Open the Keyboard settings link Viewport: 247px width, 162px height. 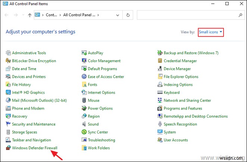click(x=172, y=92)
